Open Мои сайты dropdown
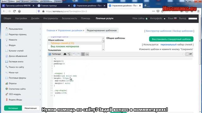Screen dimensions: 202x113 140,19
